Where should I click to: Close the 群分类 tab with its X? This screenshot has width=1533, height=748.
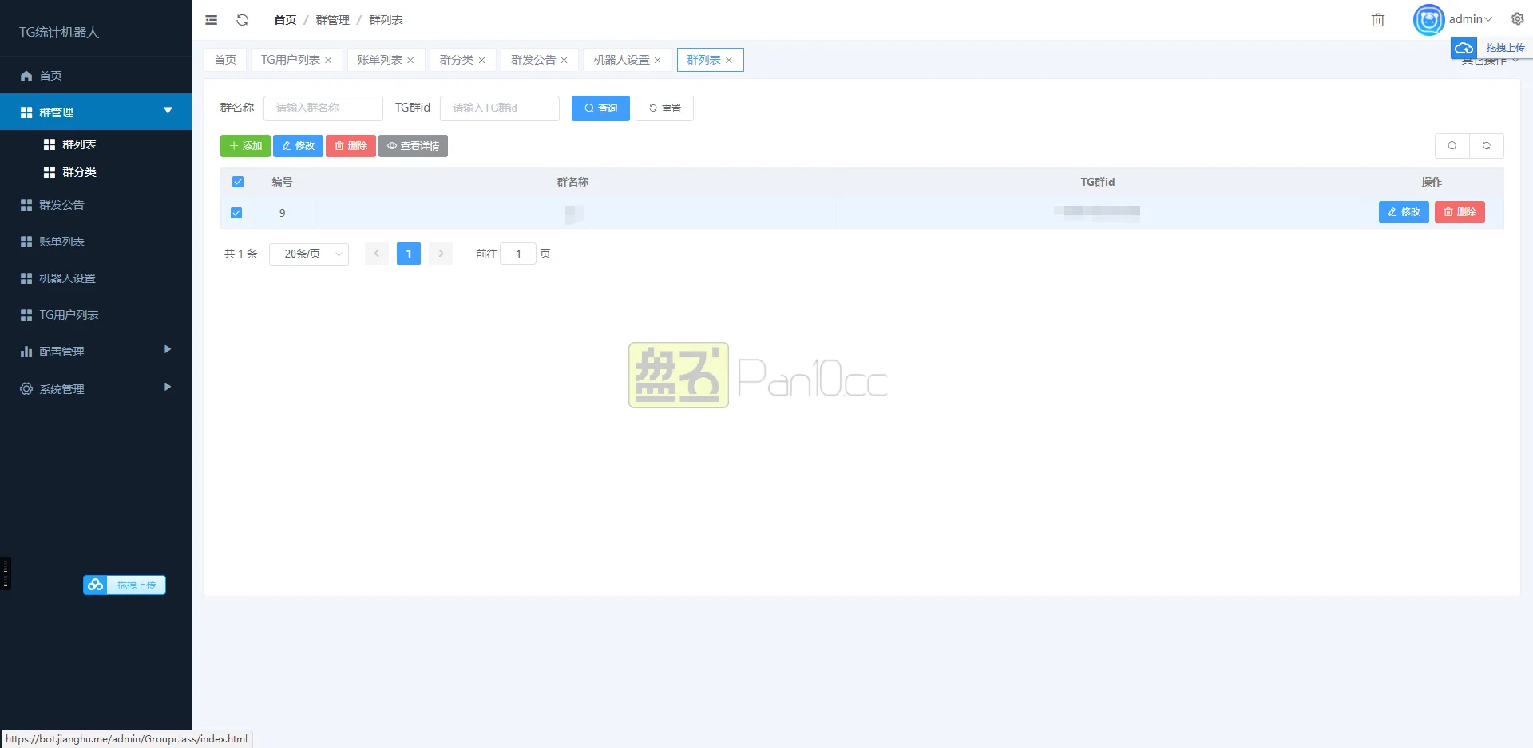pyautogui.click(x=481, y=61)
